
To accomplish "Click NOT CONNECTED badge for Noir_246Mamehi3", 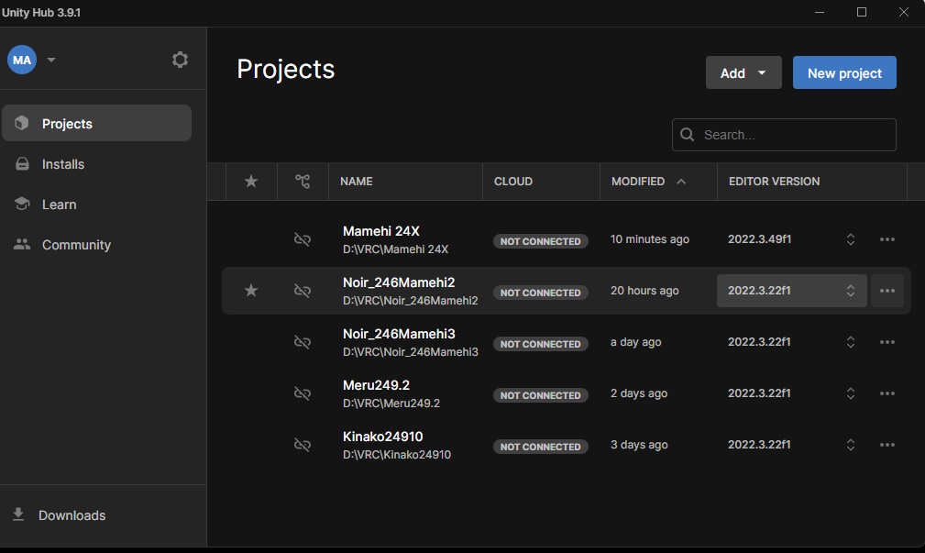I will [540, 344].
